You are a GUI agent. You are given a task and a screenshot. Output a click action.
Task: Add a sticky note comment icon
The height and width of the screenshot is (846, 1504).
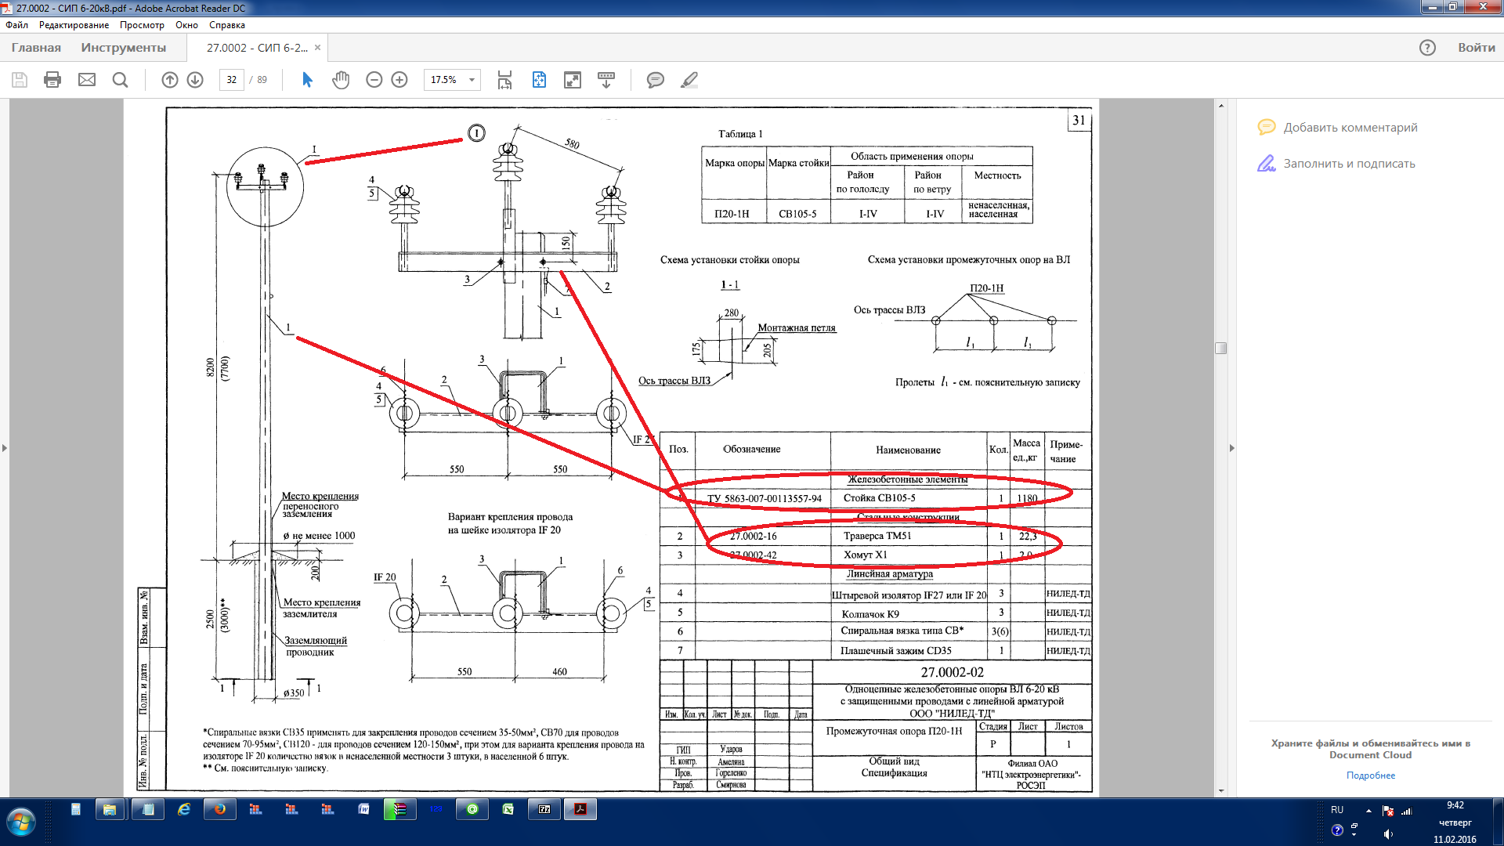click(656, 80)
